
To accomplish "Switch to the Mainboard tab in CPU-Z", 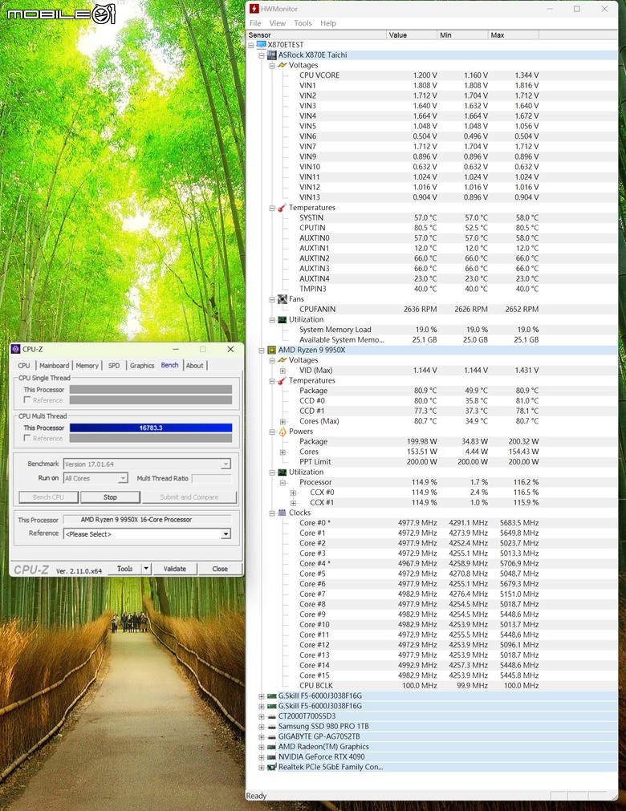I will tap(55, 365).
